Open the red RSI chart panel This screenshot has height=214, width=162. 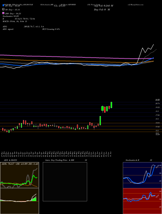point(142,201)
